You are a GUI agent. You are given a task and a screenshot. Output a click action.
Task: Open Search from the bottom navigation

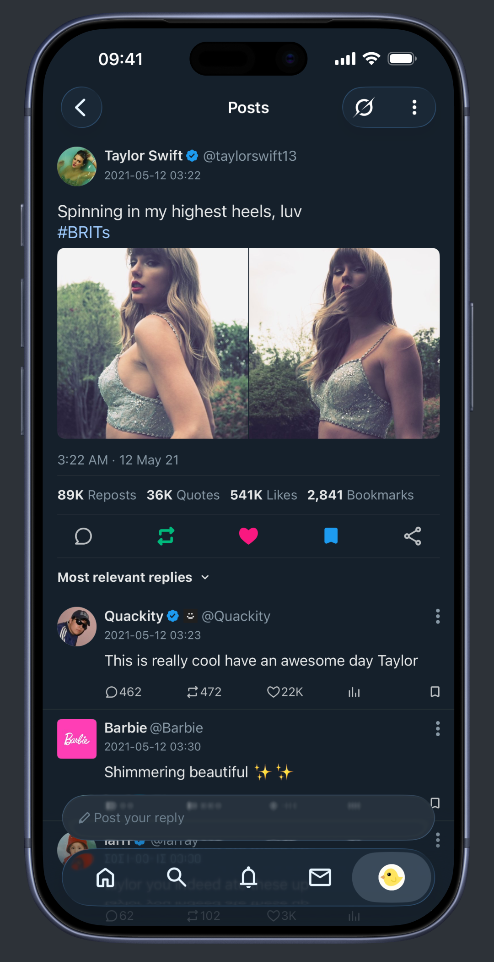point(177,878)
